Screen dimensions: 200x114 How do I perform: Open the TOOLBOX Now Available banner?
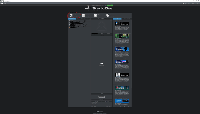click(122, 88)
